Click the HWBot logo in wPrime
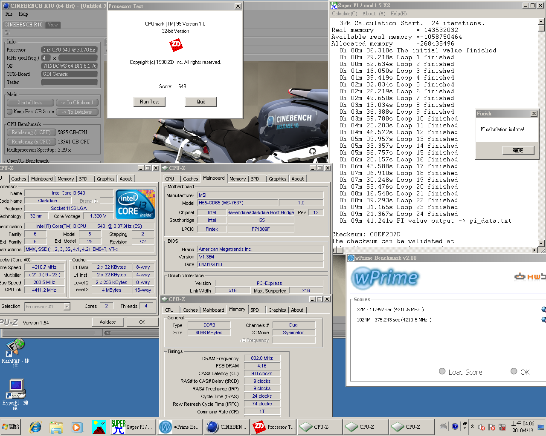This screenshot has width=546, height=436. tap(530, 276)
